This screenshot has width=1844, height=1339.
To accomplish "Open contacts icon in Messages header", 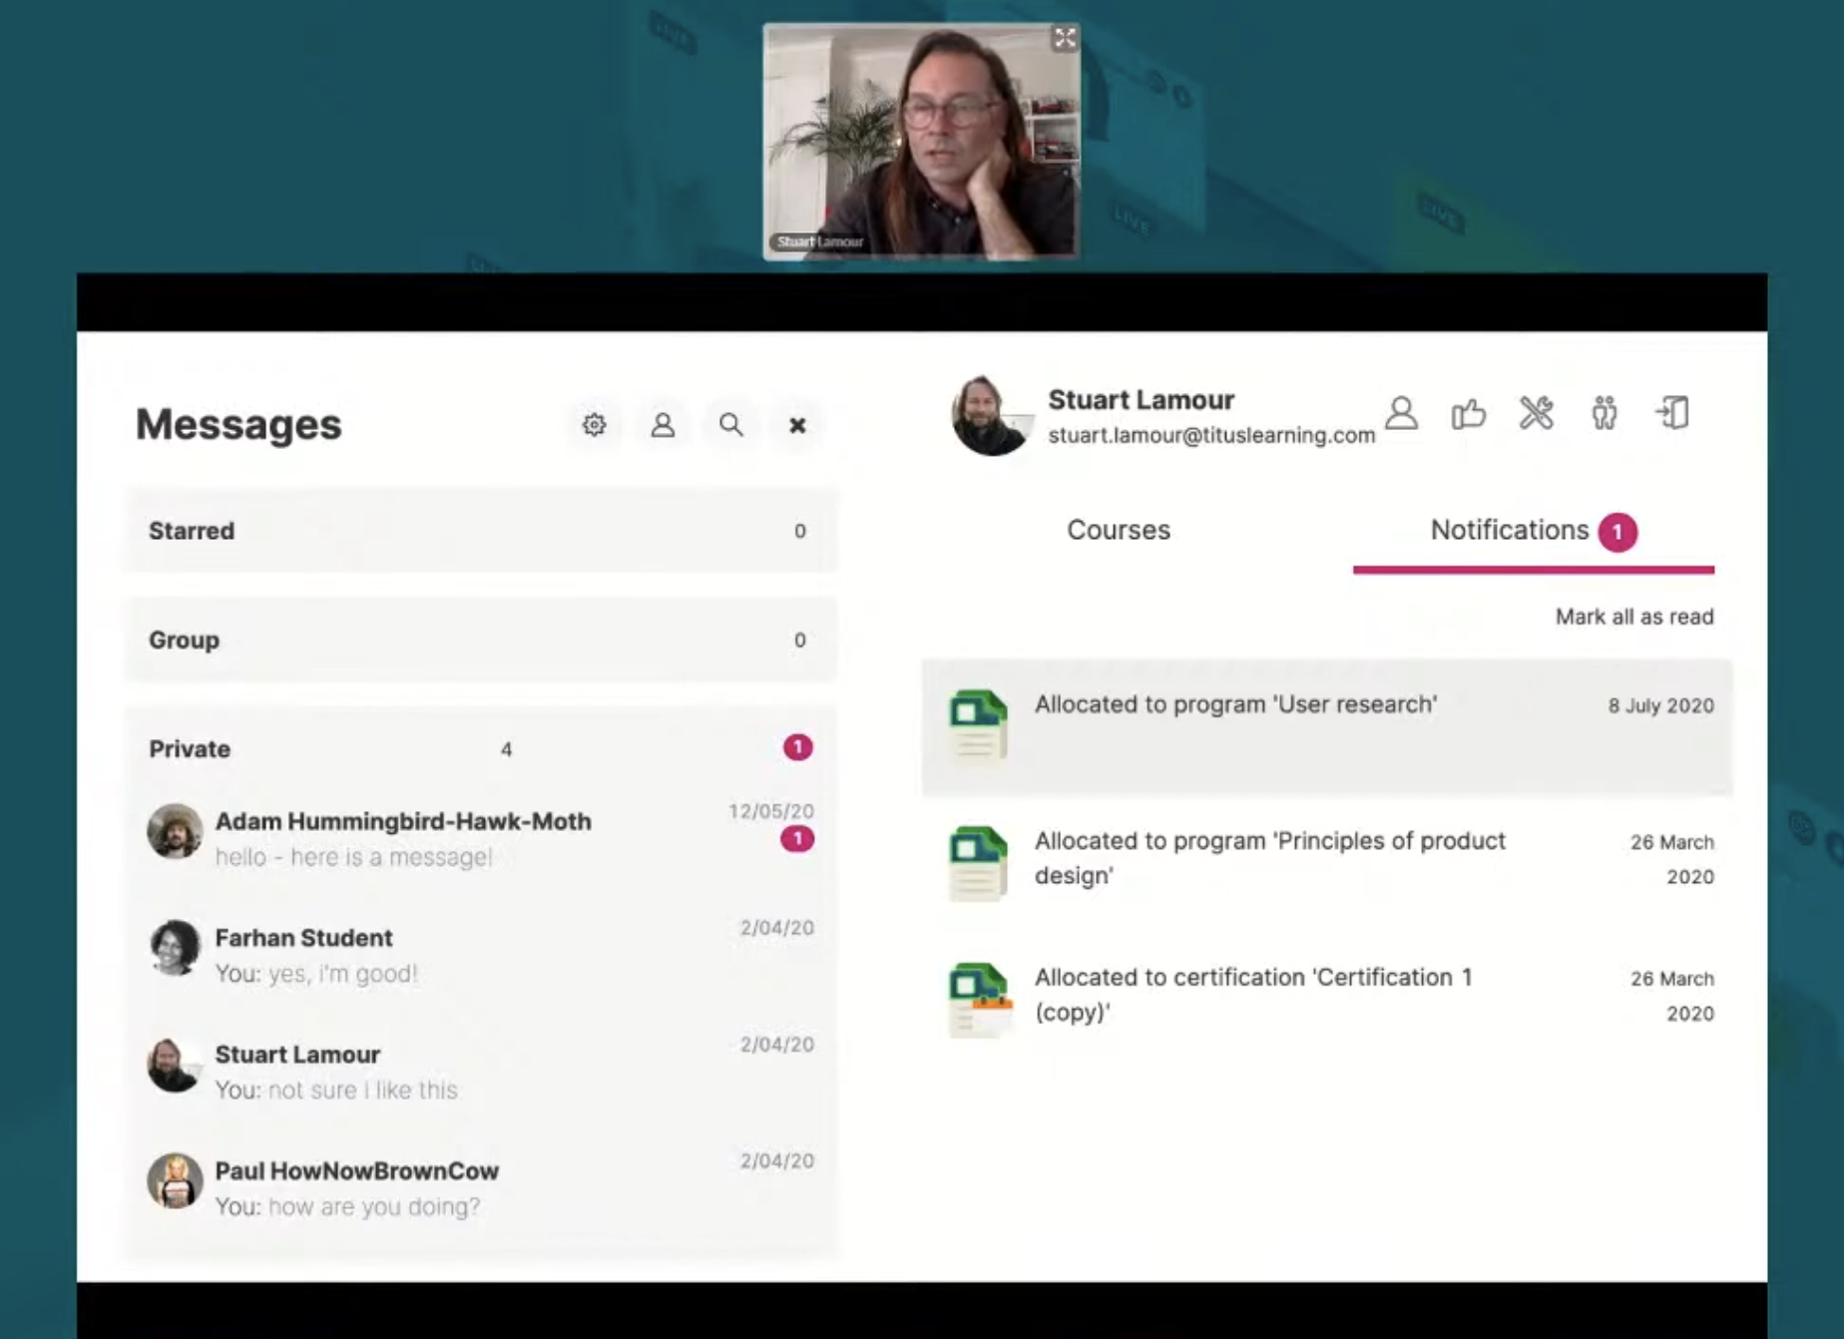I will (x=663, y=425).
